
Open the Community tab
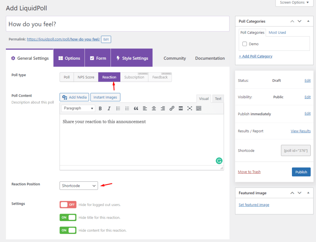tap(175, 58)
